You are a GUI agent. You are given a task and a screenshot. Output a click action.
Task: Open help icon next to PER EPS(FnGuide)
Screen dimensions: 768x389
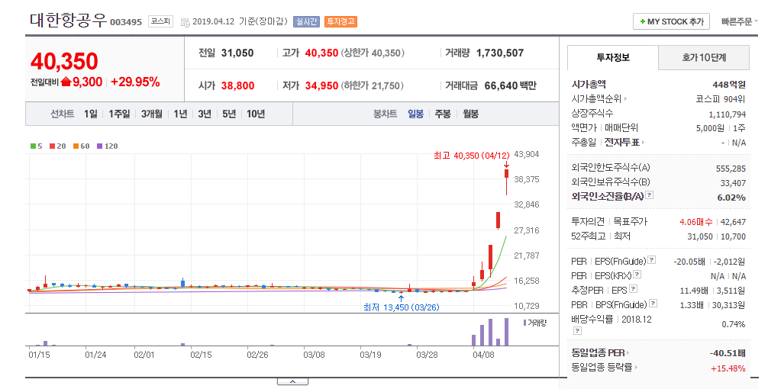click(652, 260)
